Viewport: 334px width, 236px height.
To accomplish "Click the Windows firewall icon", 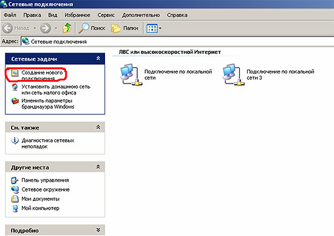I will pyautogui.click(x=15, y=101).
